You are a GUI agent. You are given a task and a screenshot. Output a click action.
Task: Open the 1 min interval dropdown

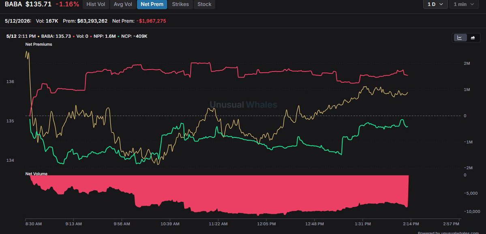click(x=464, y=4)
